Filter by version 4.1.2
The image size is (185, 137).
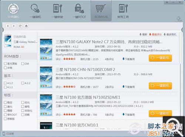click(x=5, y=83)
